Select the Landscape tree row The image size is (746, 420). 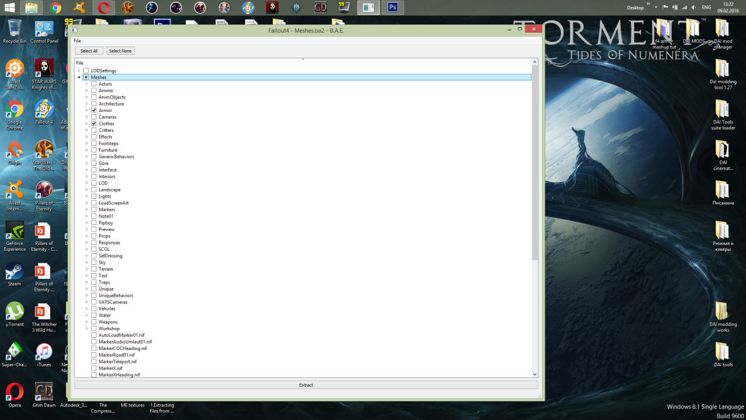point(110,190)
